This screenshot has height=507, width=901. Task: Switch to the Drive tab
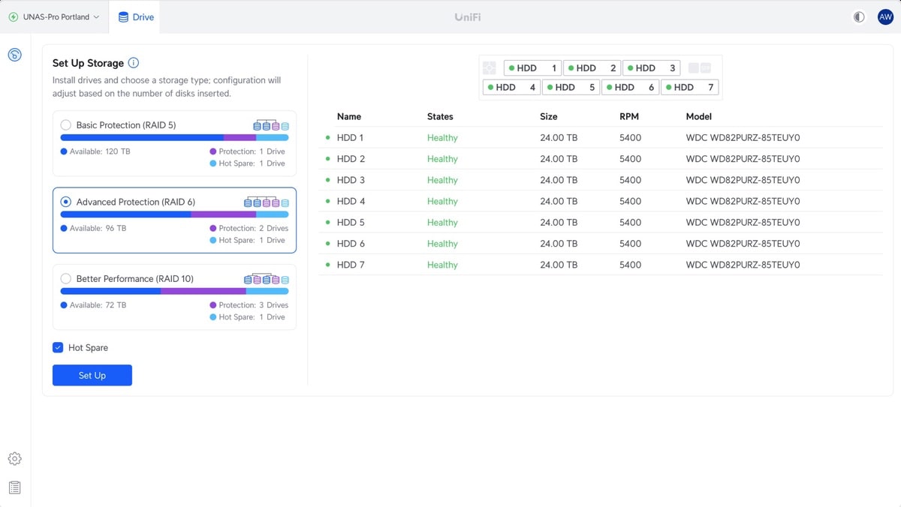135,16
